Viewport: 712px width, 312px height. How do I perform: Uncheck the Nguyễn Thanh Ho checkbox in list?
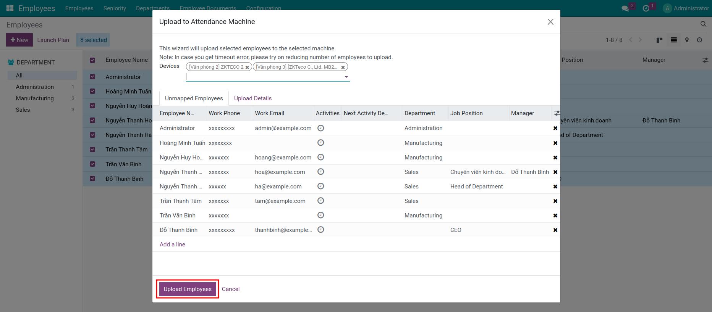[x=92, y=120]
